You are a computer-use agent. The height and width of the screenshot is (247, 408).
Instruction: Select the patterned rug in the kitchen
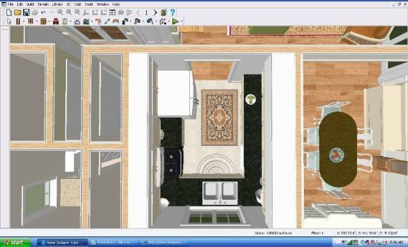point(220,117)
